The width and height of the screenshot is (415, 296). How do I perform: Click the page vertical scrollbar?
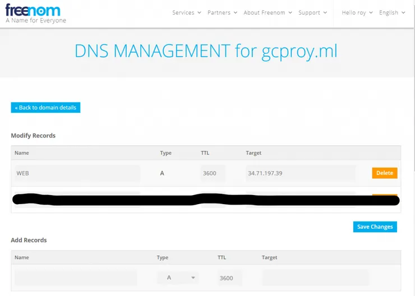coord(414,87)
